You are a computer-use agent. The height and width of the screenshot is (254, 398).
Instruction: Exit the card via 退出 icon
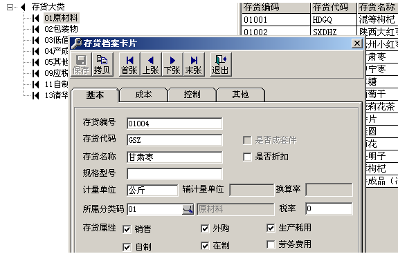[x=221, y=64]
